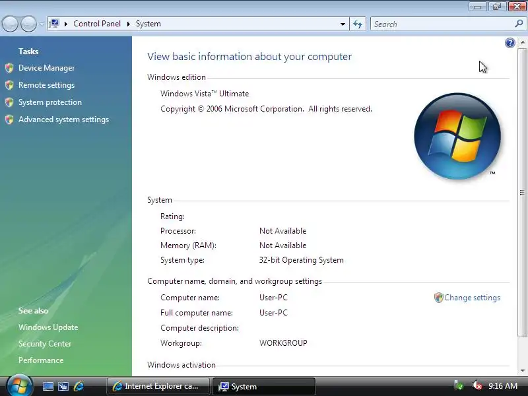Minimize the System window
The image size is (528, 396).
point(477,7)
